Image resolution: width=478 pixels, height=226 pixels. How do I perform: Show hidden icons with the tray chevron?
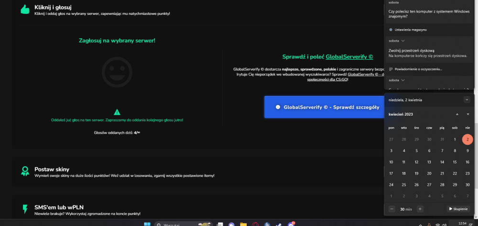420,225
